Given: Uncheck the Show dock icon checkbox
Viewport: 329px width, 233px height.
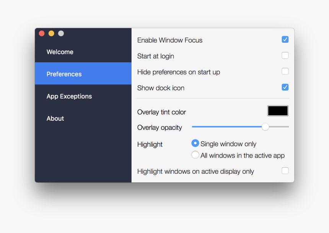Looking at the screenshot, I should point(285,87).
